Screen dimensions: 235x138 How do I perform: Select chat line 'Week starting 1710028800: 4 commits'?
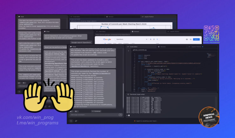87,77
